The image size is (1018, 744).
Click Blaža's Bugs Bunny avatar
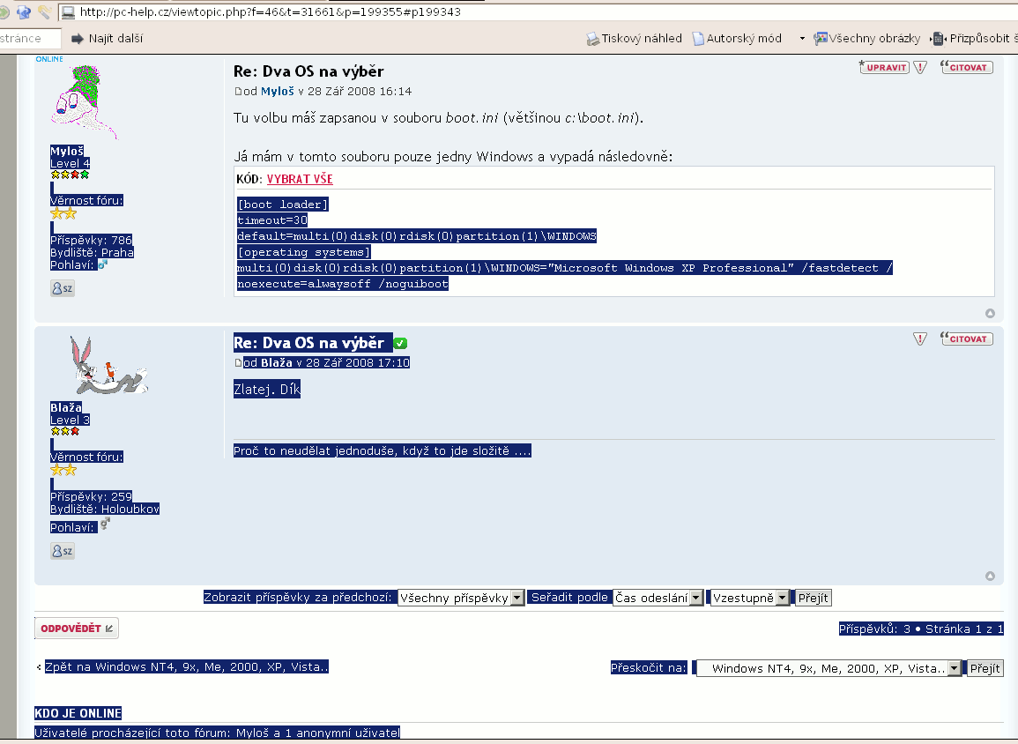point(109,366)
